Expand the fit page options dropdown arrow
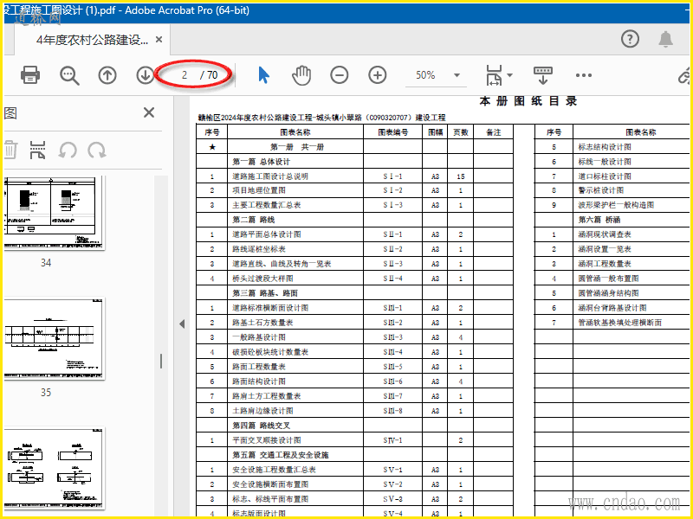This screenshot has height=519, width=693. pos(509,75)
